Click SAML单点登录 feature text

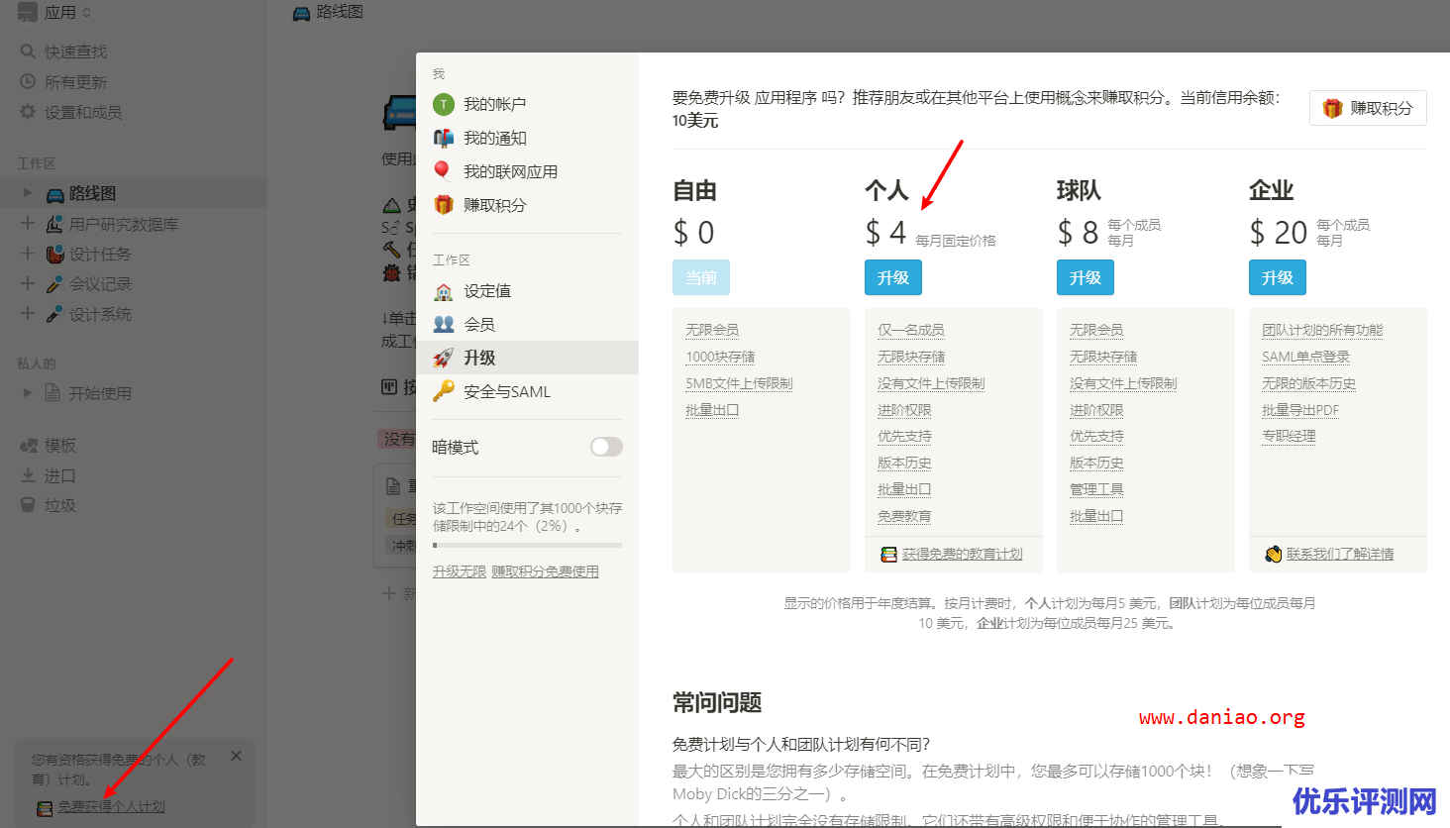tap(1305, 357)
